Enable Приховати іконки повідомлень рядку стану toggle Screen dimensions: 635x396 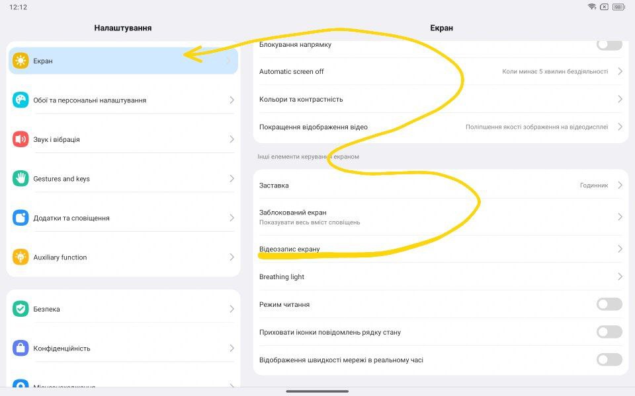[x=609, y=332]
